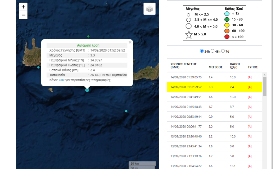Click the cyan earthquake marker below the popup
This screenshot has height=169, width=273.
[87, 90]
